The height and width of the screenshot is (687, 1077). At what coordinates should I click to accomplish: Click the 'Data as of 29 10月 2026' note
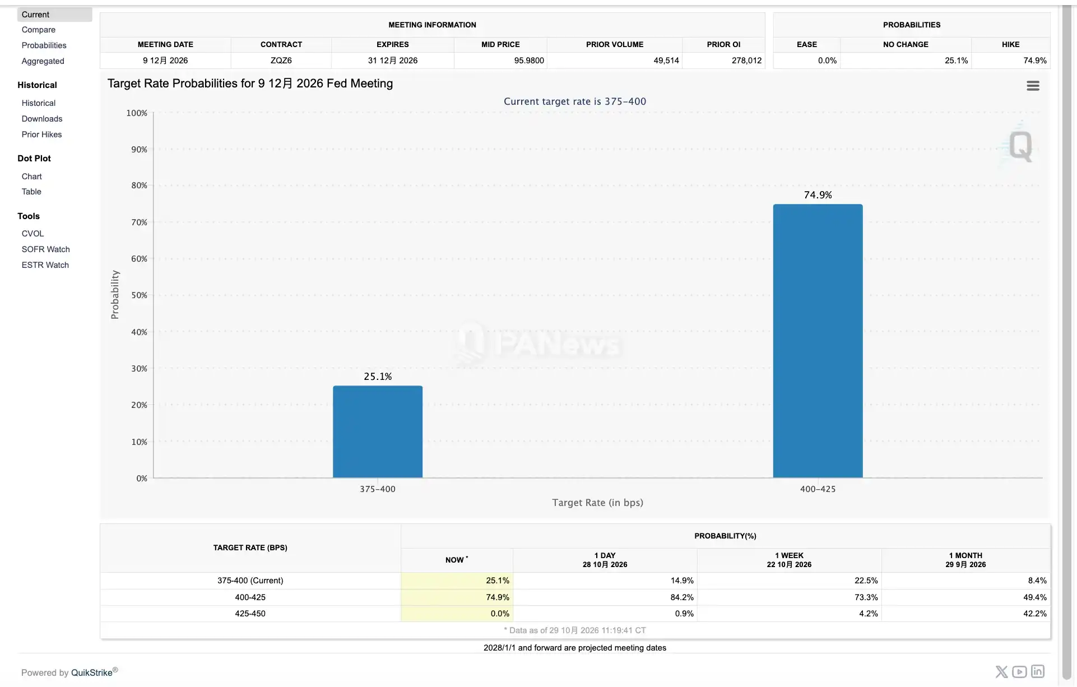pos(575,630)
